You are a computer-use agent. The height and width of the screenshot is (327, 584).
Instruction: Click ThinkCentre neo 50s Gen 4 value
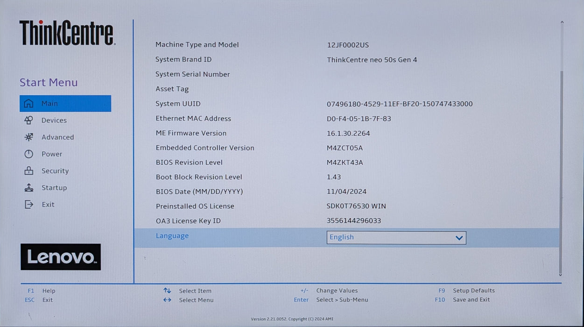point(372,60)
